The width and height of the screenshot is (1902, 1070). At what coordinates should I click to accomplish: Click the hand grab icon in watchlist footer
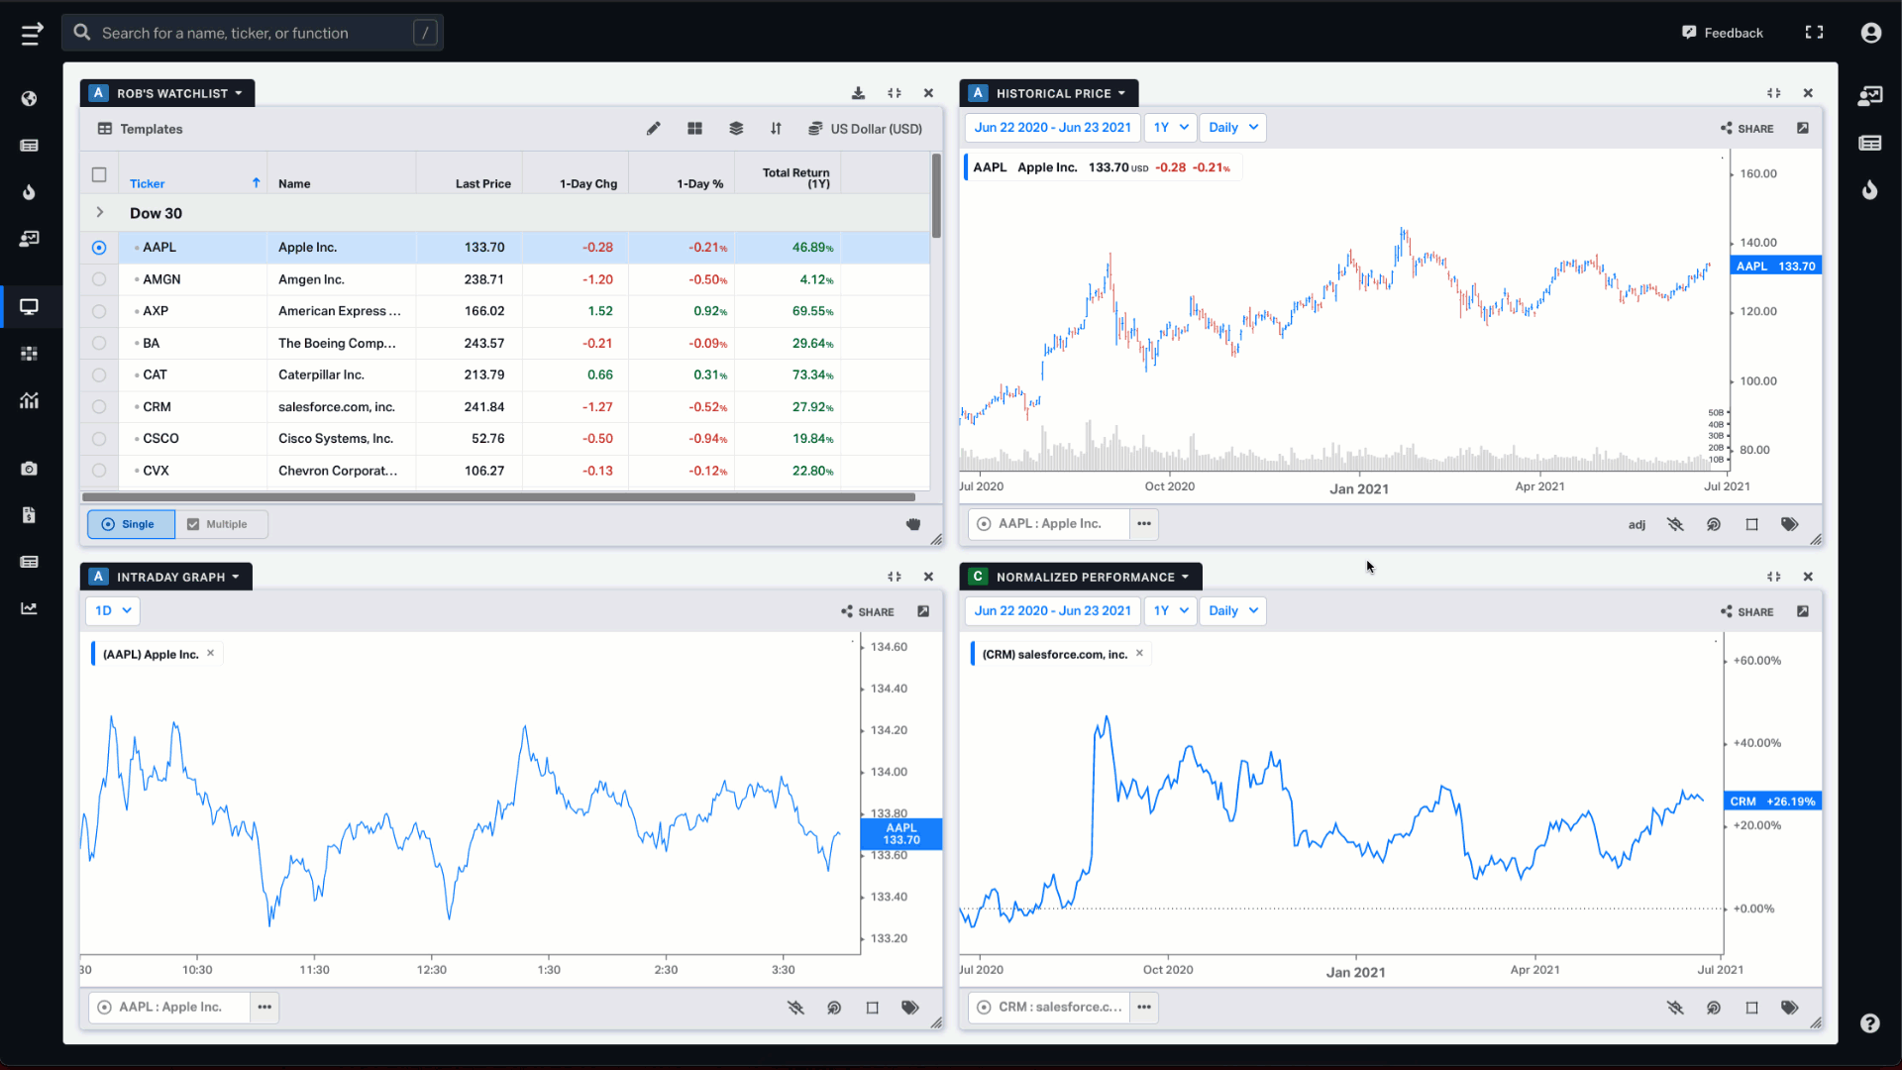click(x=913, y=524)
